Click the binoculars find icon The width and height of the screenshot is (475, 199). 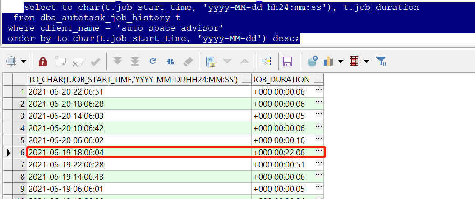[x=170, y=61]
